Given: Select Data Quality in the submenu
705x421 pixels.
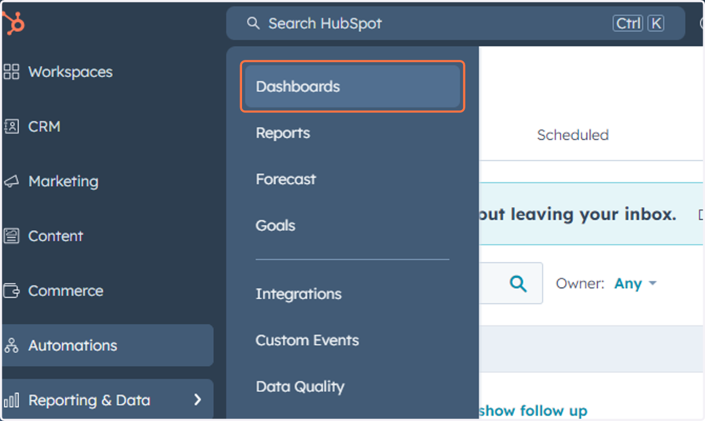Looking at the screenshot, I should 300,387.
